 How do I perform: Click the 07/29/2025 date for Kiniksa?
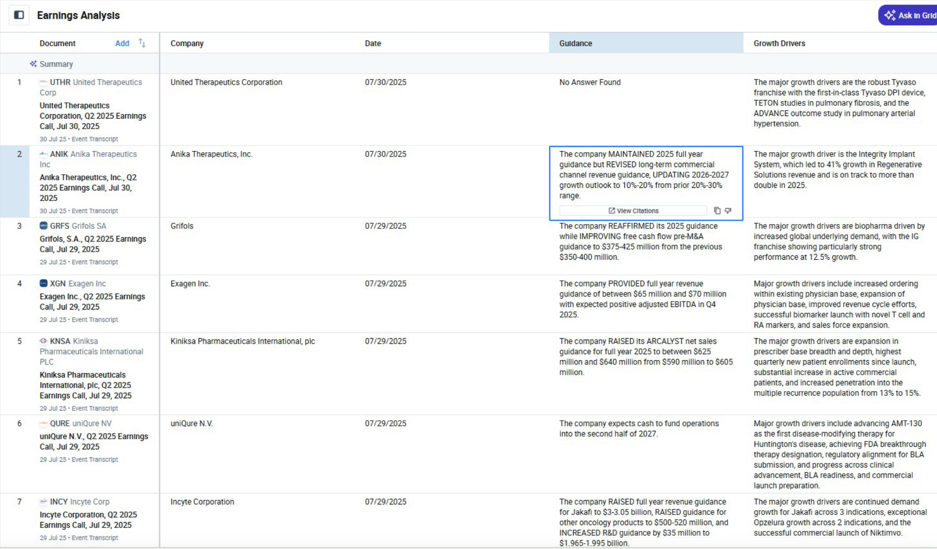pyautogui.click(x=385, y=341)
